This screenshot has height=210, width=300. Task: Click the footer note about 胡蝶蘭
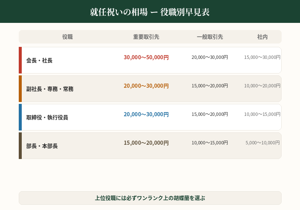click(150, 198)
